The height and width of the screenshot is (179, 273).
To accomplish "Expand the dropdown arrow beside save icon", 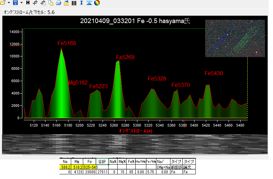I will pyautogui.click(x=21, y=3).
